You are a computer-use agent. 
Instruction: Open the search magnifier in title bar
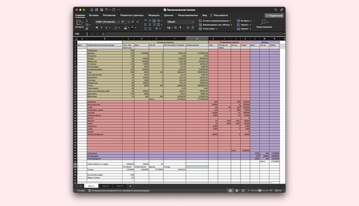click(276, 10)
